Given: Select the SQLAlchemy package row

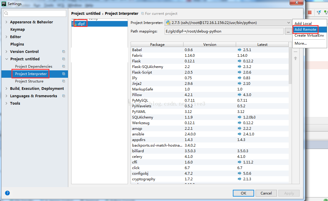Looking at the screenshot, I should (210, 117).
